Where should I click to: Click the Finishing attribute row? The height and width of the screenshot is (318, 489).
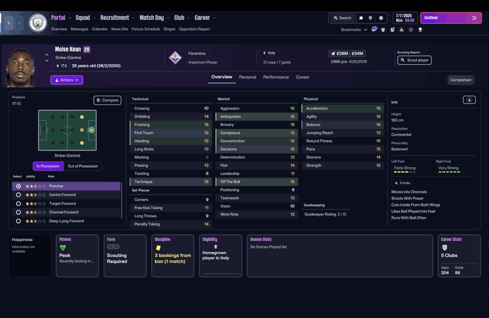[x=171, y=125]
